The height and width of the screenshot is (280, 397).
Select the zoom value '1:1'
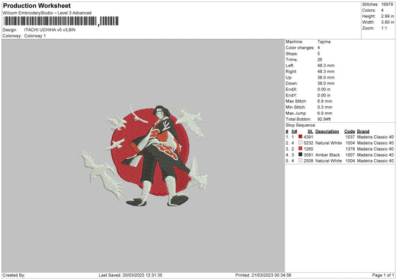pos(384,28)
